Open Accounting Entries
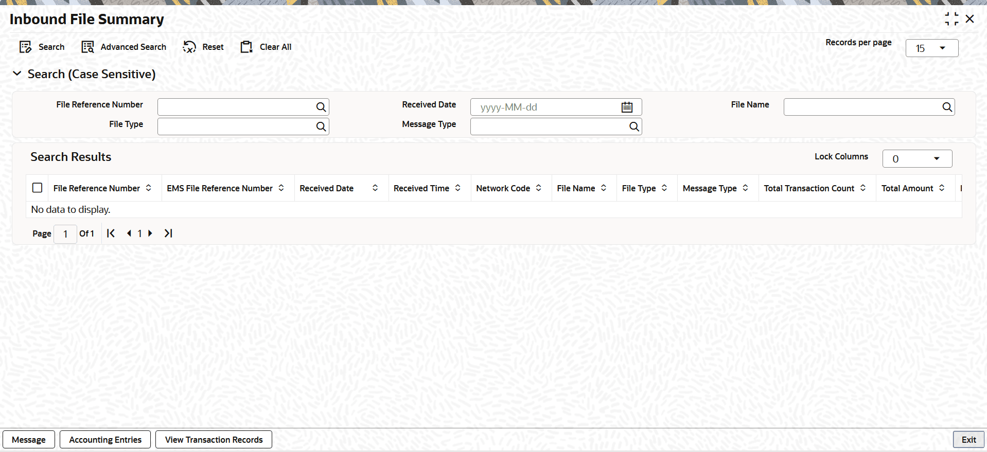This screenshot has height=452, width=987. pos(105,440)
